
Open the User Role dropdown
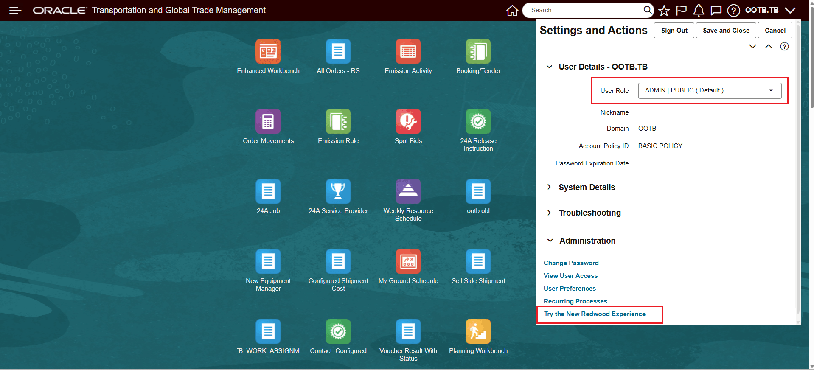tap(710, 90)
